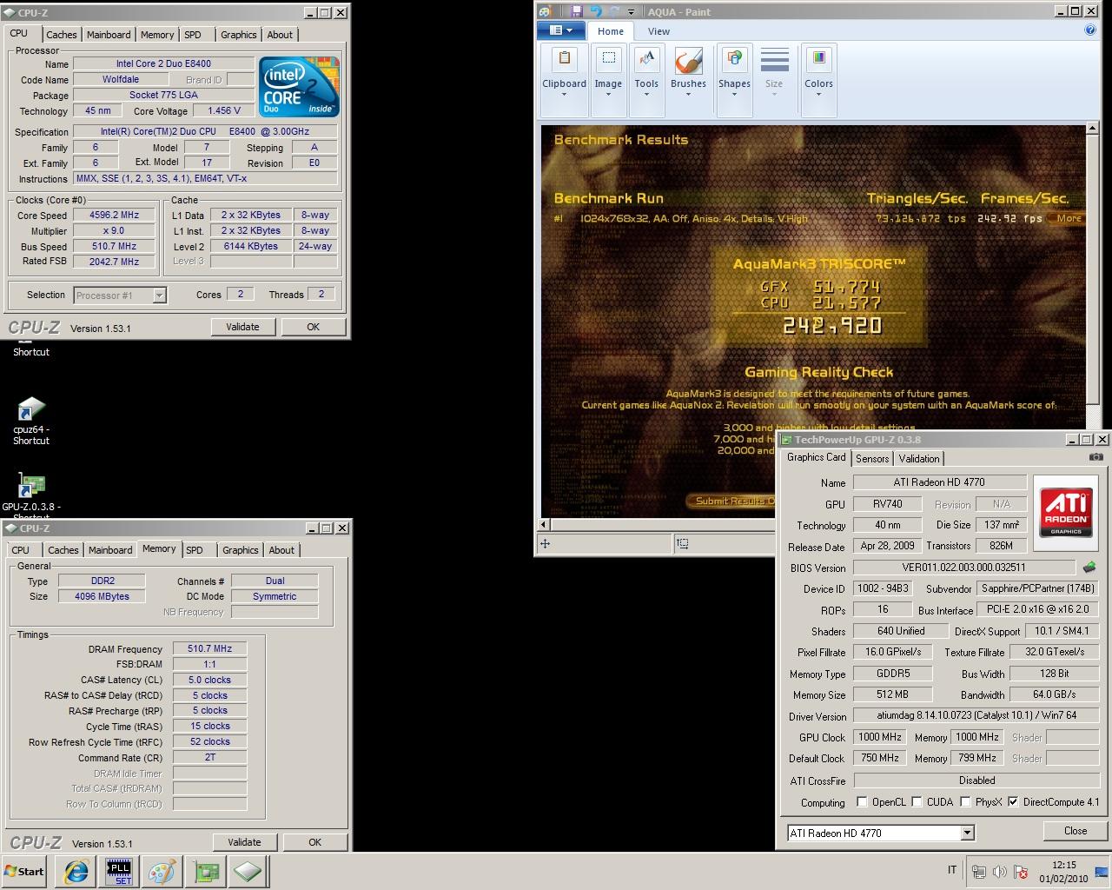Click the IT language indicator on the taskbar
The height and width of the screenshot is (890, 1112).
click(951, 870)
